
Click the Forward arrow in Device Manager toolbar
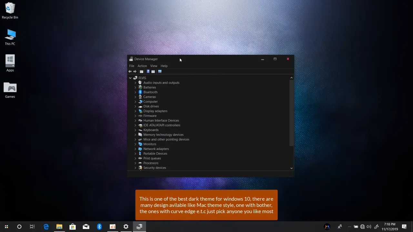point(135,72)
